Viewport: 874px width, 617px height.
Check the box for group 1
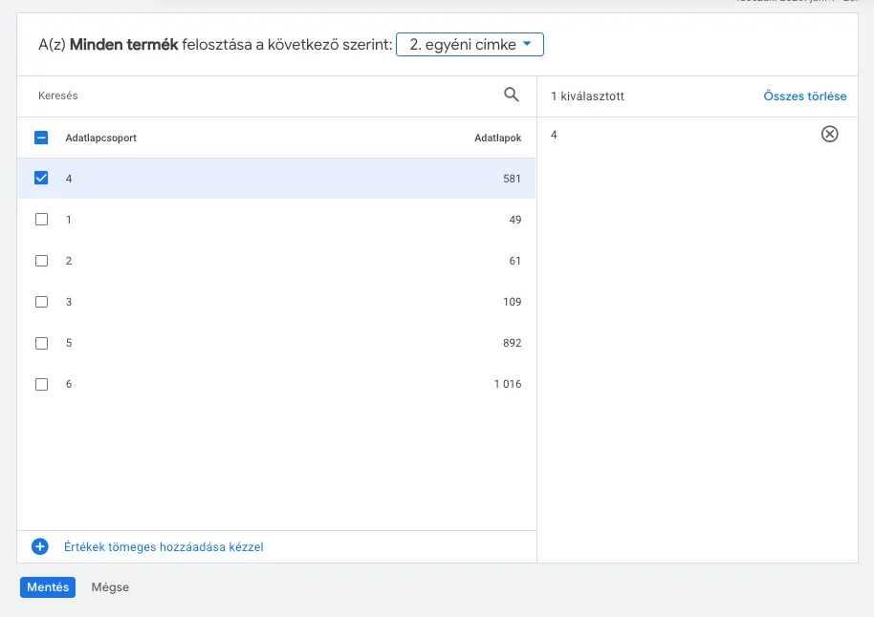(x=41, y=220)
